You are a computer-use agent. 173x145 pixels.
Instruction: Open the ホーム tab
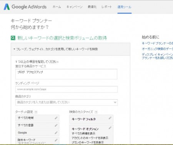[57, 7]
